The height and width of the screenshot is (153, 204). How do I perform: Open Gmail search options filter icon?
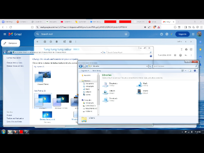126,34
